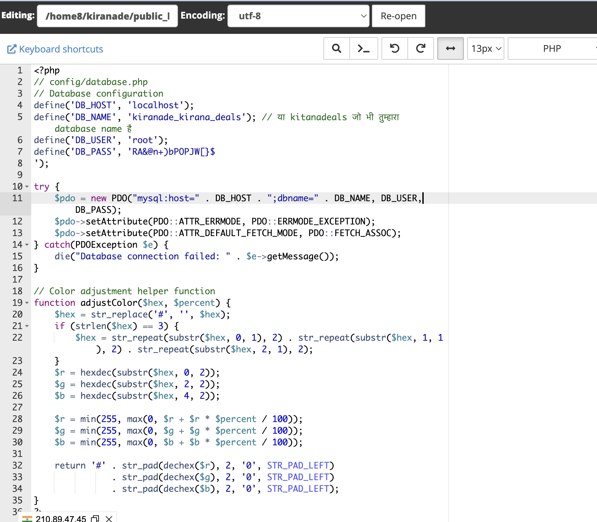Fold the if block at line 21

(x=27, y=326)
